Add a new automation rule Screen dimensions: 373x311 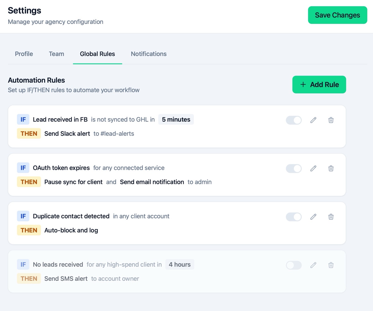point(319,84)
